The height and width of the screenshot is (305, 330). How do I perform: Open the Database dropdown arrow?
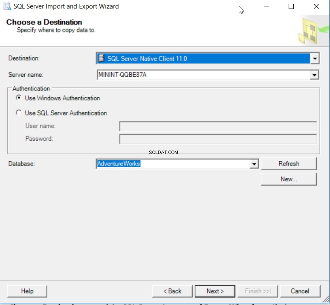click(254, 164)
